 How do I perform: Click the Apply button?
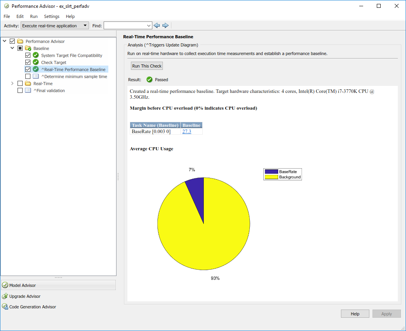point(387,313)
